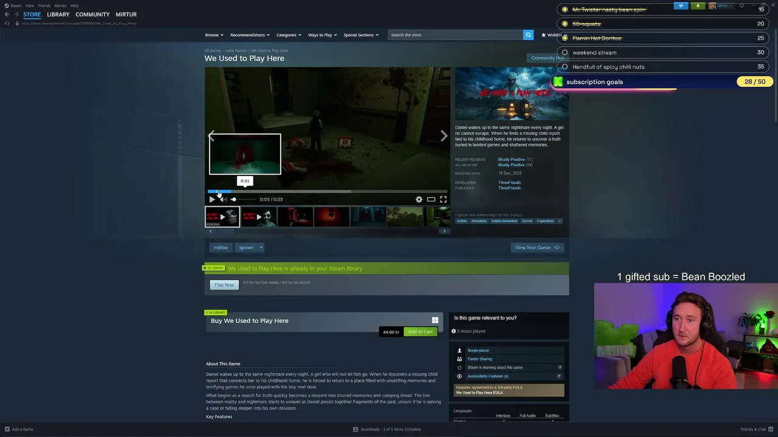
Task: Open the Recommendations dropdown menu
Action: pyautogui.click(x=249, y=35)
